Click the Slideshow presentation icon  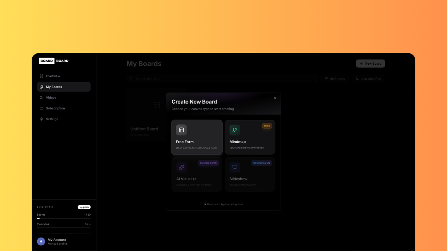(x=235, y=167)
